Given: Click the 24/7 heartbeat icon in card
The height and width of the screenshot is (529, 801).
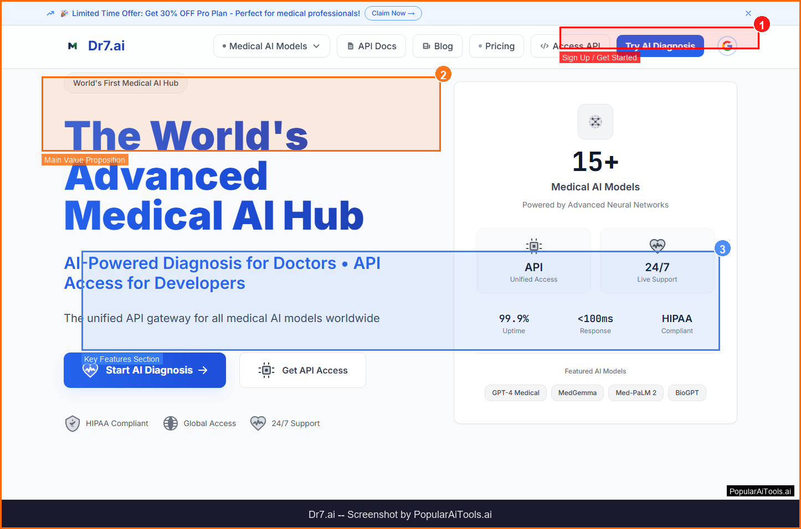Looking at the screenshot, I should 657,245.
